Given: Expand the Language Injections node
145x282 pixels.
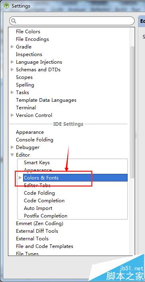Looking at the screenshot, I should point(12,62).
